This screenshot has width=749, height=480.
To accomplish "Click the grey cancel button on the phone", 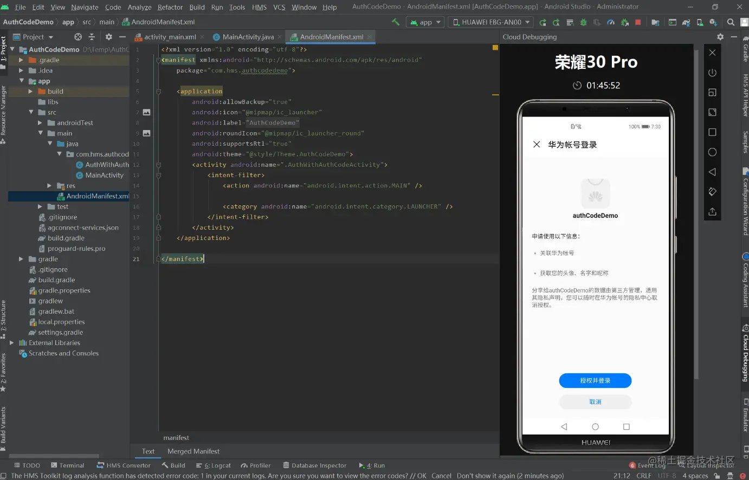I will 595,402.
